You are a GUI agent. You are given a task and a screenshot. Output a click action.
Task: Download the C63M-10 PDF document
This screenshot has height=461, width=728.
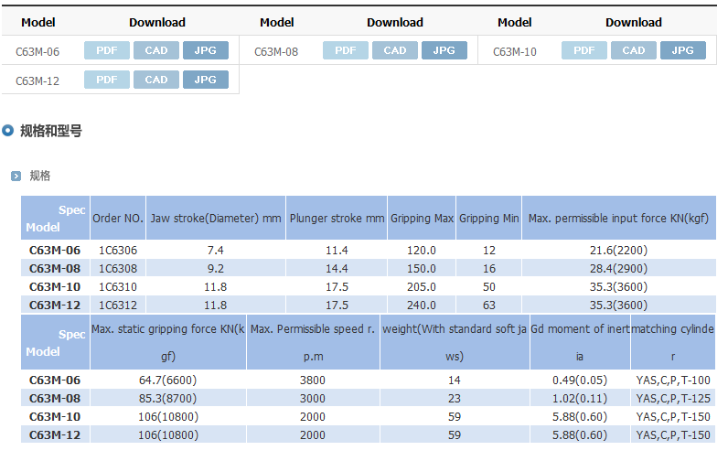(584, 50)
